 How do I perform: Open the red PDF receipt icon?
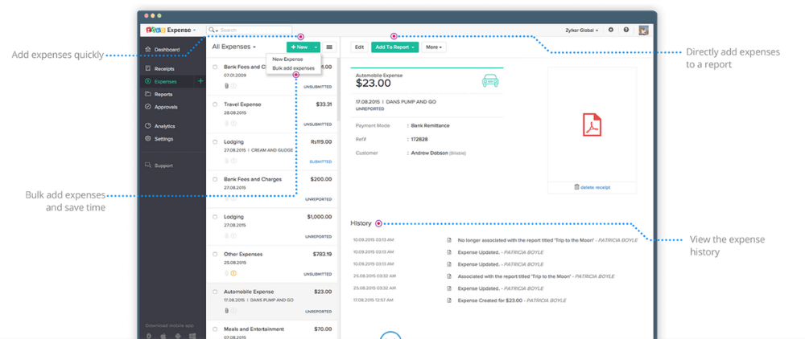tap(592, 125)
